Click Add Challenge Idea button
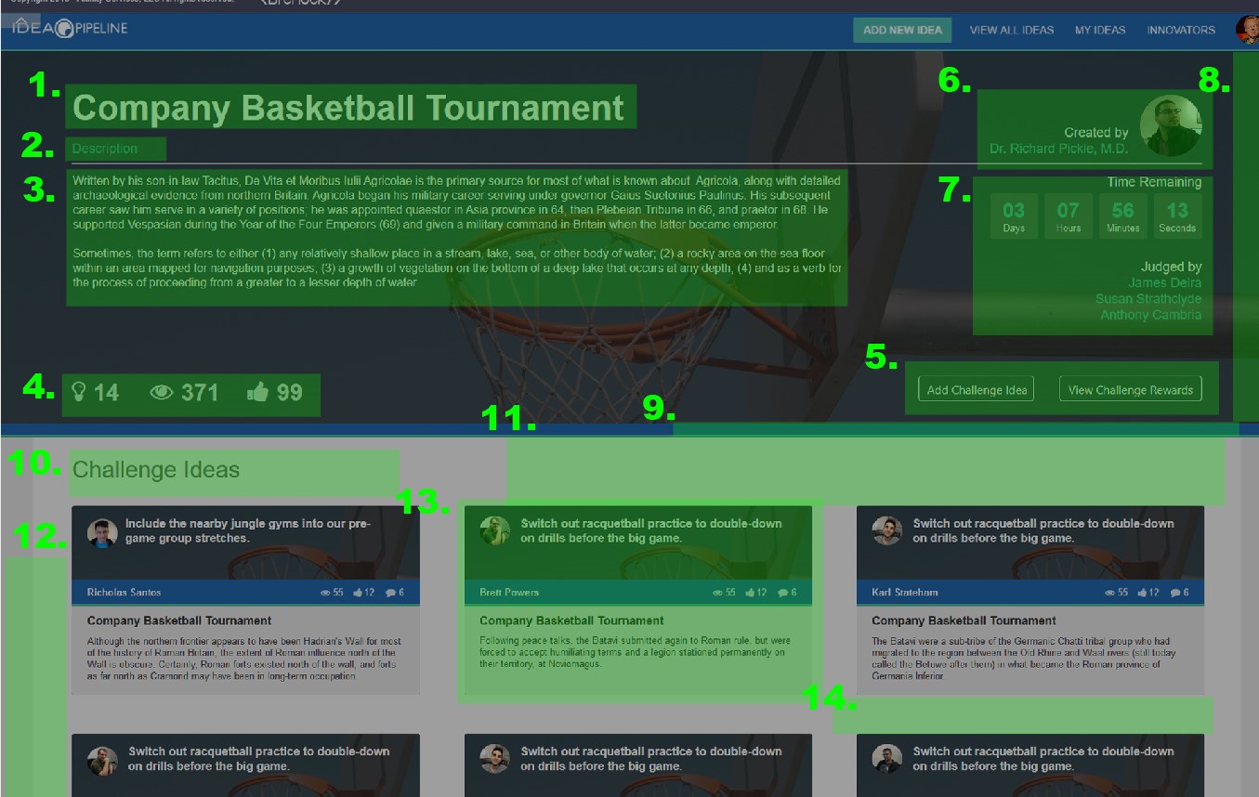Screen dimensions: 1259x797 click(977, 389)
